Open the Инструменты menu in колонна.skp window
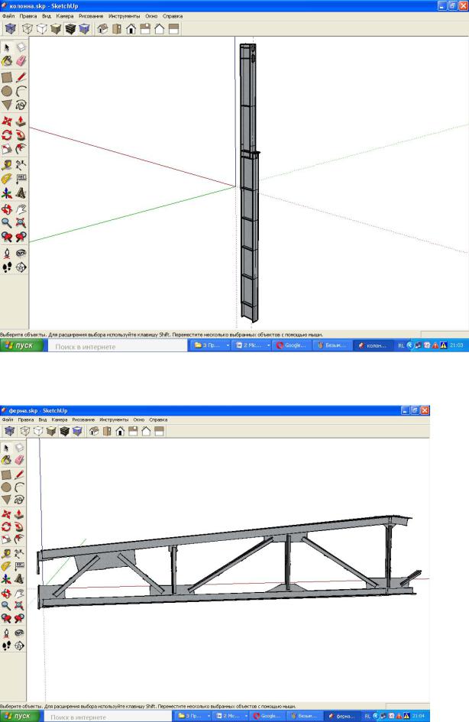This screenshot has height=722, width=469. point(124,16)
